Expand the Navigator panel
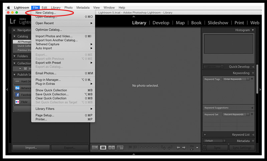Viewport: 267px width, 161px height. 14,30
